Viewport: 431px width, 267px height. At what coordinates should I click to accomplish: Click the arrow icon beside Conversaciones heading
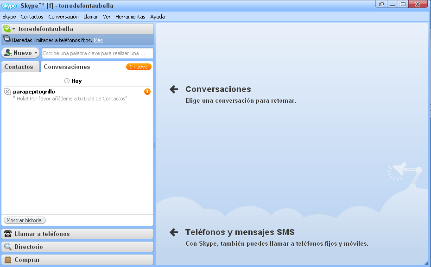click(174, 89)
